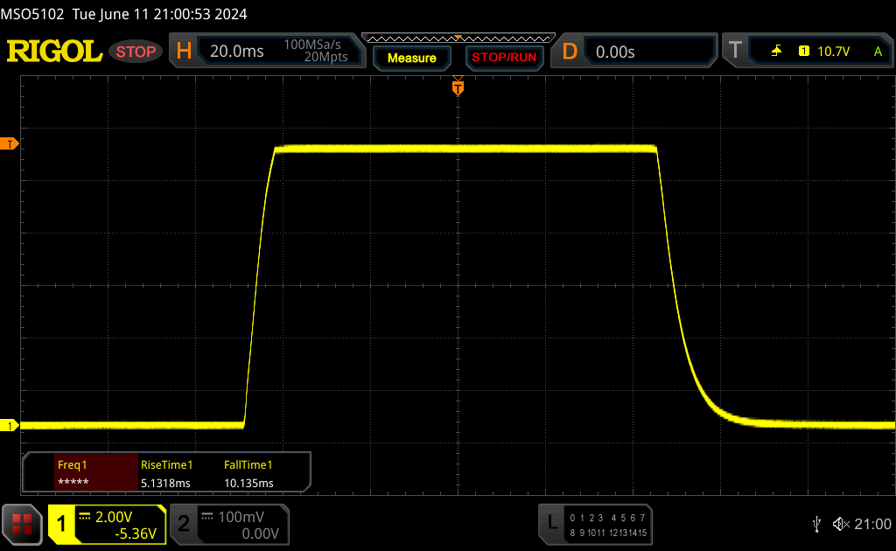Click channel 2 offset 0.00V
The height and width of the screenshot is (551, 896).
coord(260,534)
